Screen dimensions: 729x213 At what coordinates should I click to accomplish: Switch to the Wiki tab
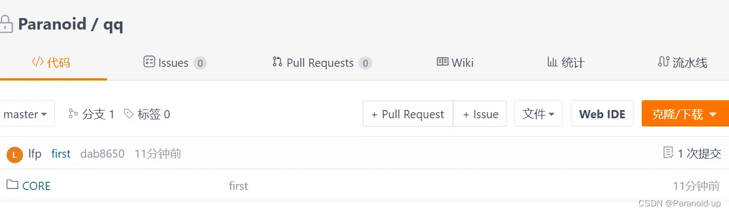tap(455, 62)
